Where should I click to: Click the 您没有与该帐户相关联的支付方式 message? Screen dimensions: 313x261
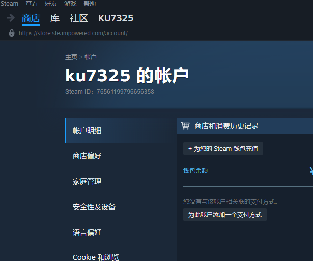(231, 202)
